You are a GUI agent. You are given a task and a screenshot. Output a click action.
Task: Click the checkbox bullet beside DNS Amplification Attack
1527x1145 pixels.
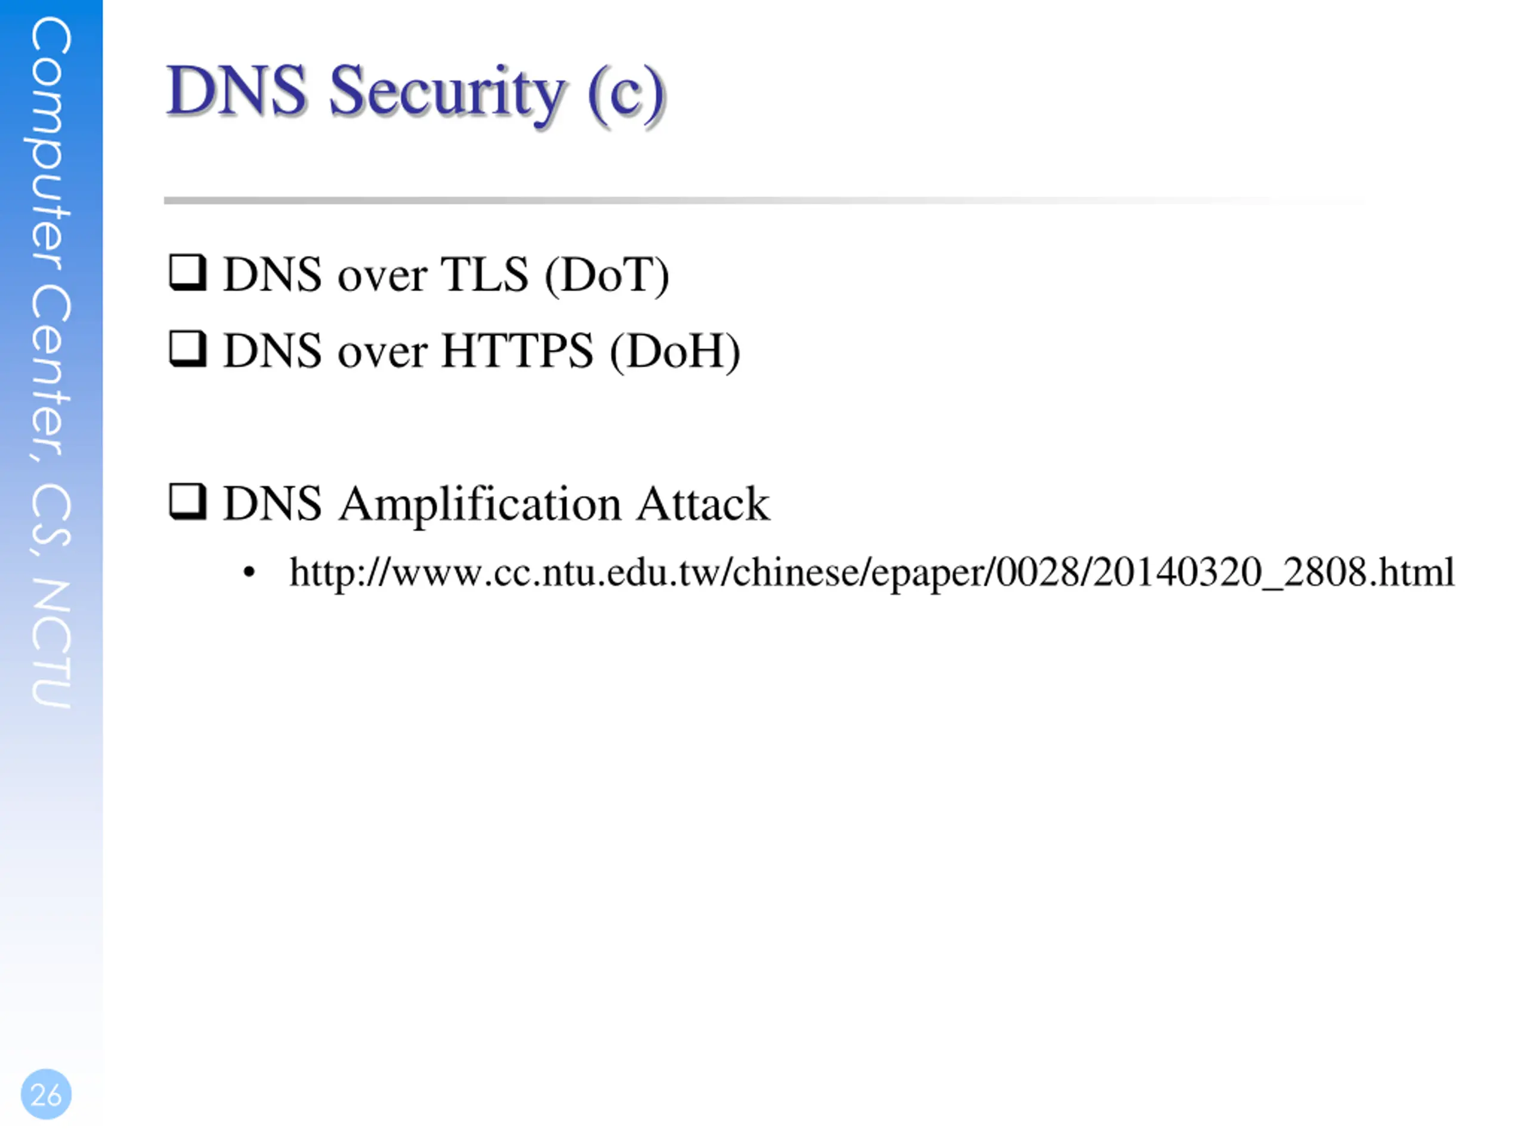pos(188,502)
